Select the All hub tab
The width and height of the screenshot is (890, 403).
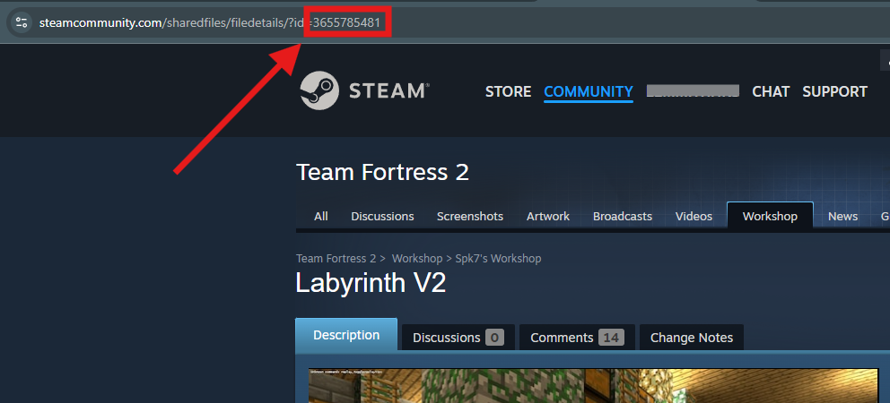[321, 216]
